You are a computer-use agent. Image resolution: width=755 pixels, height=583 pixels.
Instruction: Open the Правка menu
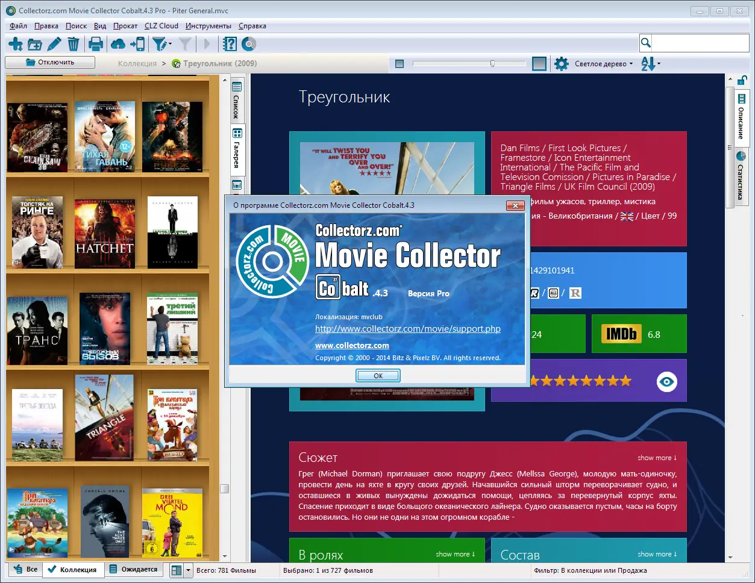(x=46, y=26)
